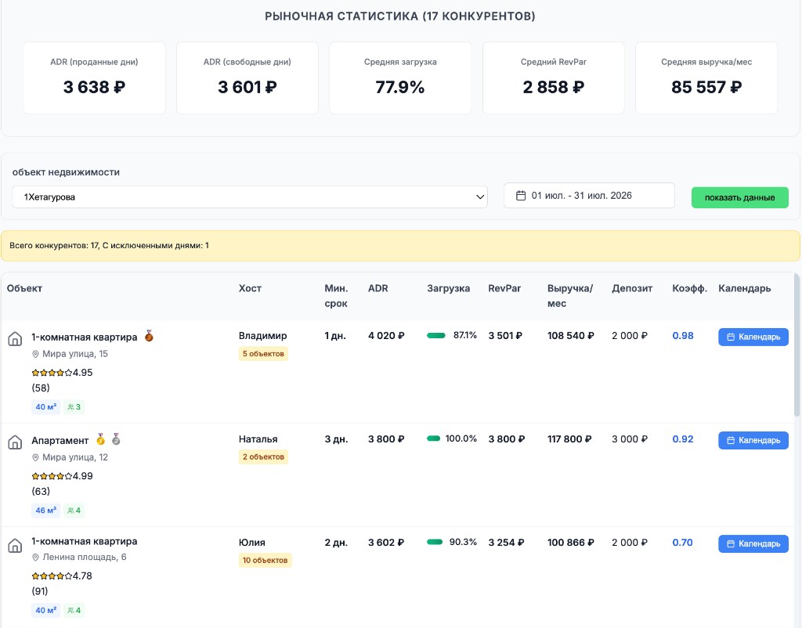This screenshot has height=628, width=802.
Task: Open Календарь for Юлия's listing
Action: 753,543
